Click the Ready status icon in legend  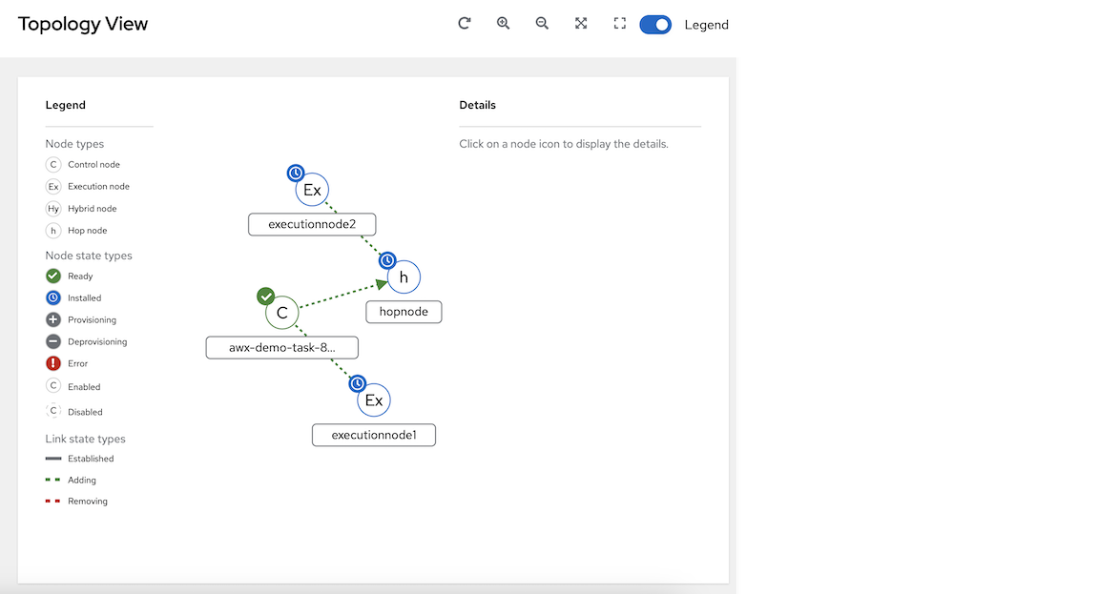point(53,277)
